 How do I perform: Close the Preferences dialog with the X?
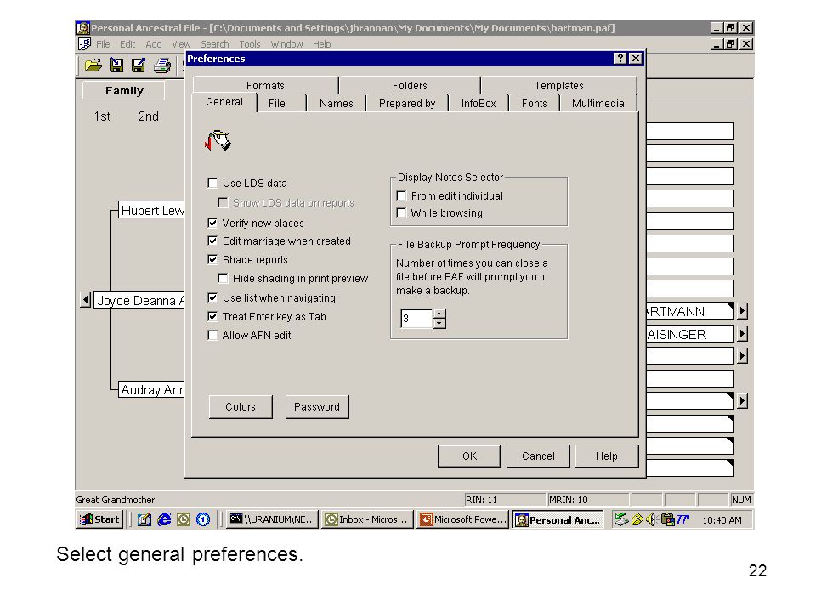[636, 59]
